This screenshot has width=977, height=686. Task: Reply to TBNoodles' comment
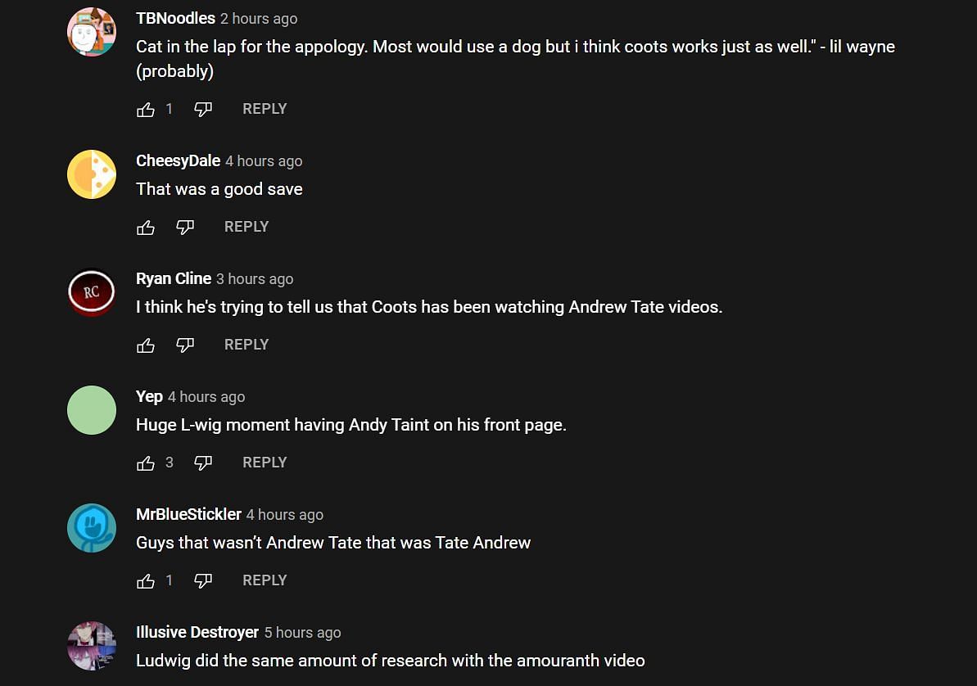point(265,109)
